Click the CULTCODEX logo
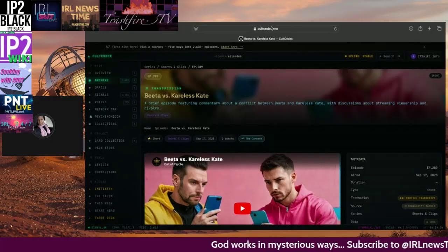This screenshot has height=252, width=448. point(100,56)
